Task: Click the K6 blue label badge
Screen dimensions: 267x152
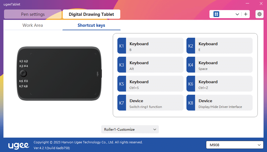Action: click(191, 84)
